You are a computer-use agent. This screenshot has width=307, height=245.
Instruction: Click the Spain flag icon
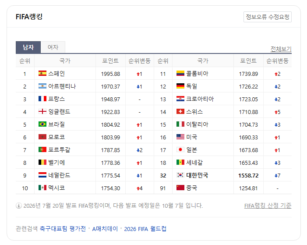click(42, 73)
